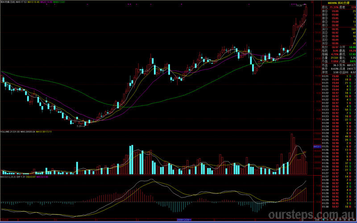Click the stock code 002096 header
The image size is (357, 223).
click(332, 3)
